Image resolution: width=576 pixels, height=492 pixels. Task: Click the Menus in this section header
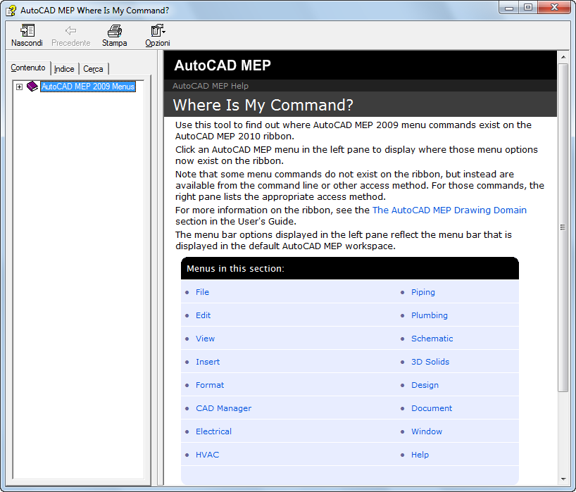235,268
